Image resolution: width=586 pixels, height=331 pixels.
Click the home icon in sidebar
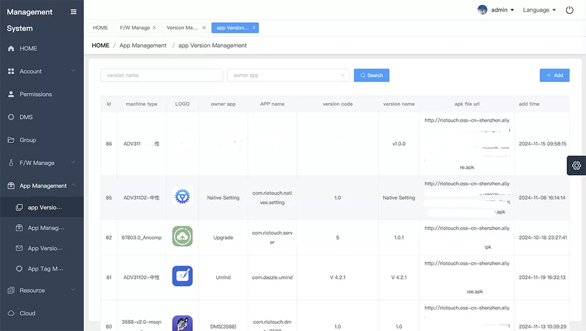coord(11,48)
